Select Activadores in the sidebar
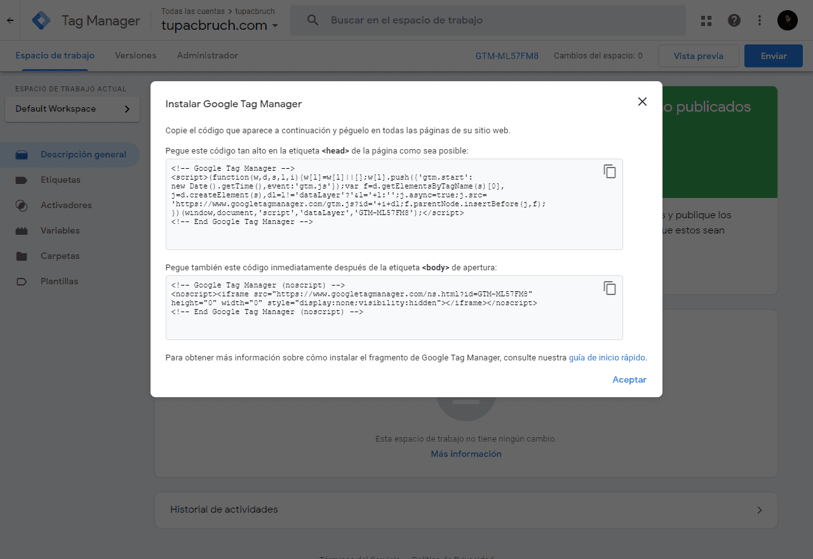This screenshot has width=813, height=559. pyautogui.click(x=67, y=205)
